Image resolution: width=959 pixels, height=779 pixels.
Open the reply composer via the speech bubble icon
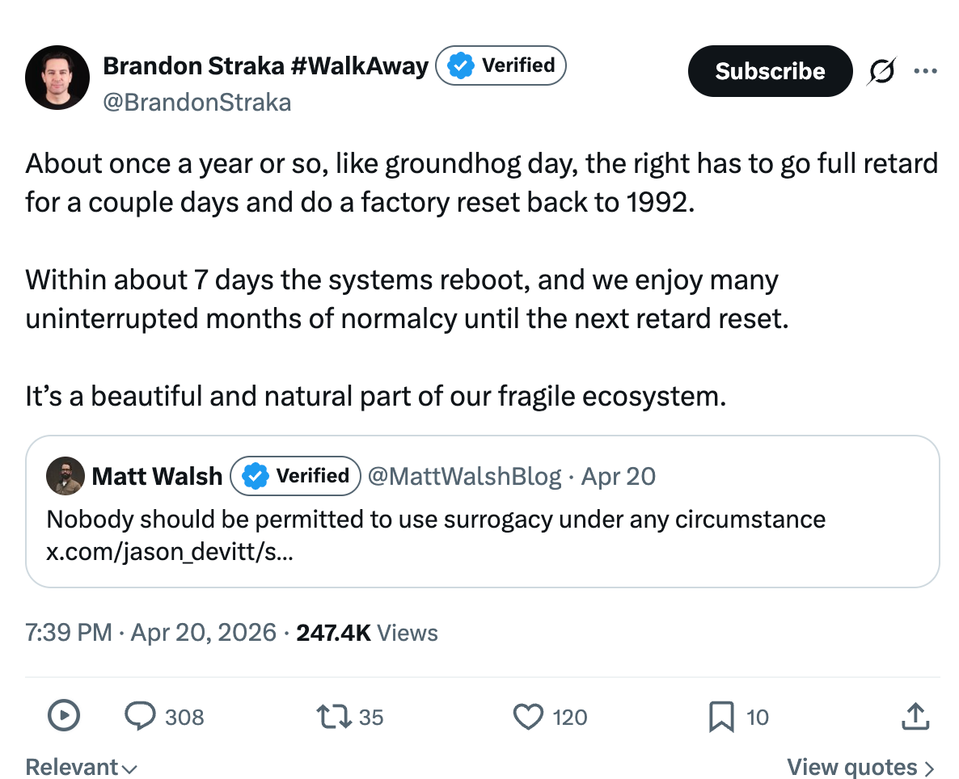point(141,716)
